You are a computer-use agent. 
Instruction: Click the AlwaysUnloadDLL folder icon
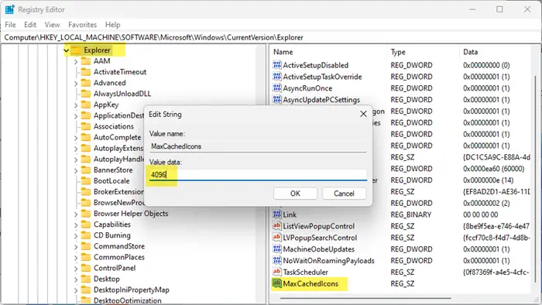pos(86,94)
